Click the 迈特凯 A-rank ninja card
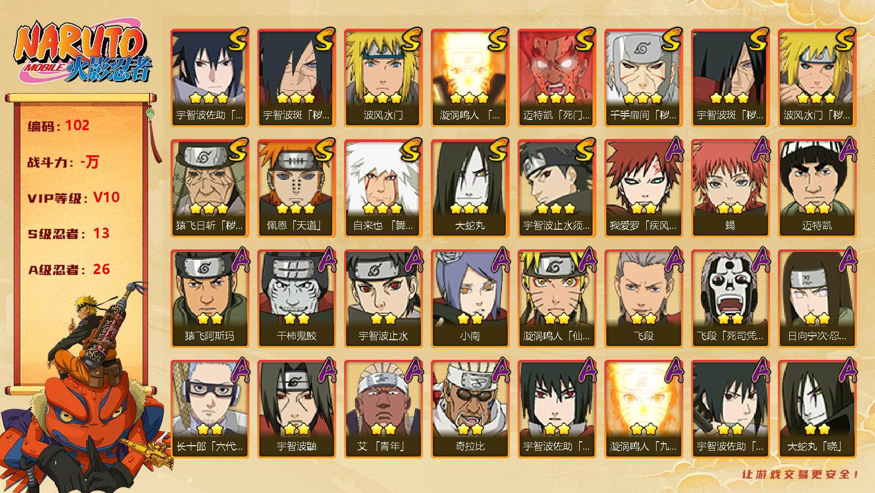The image size is (875, 493). coord(817,188)
